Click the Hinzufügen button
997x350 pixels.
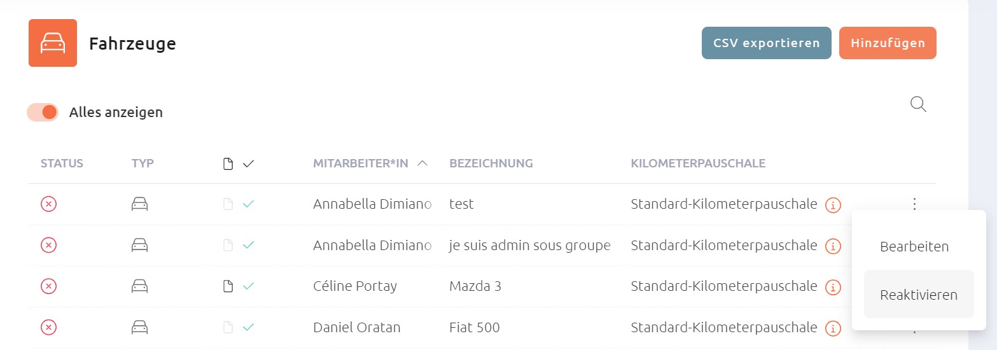pos(888,43)
